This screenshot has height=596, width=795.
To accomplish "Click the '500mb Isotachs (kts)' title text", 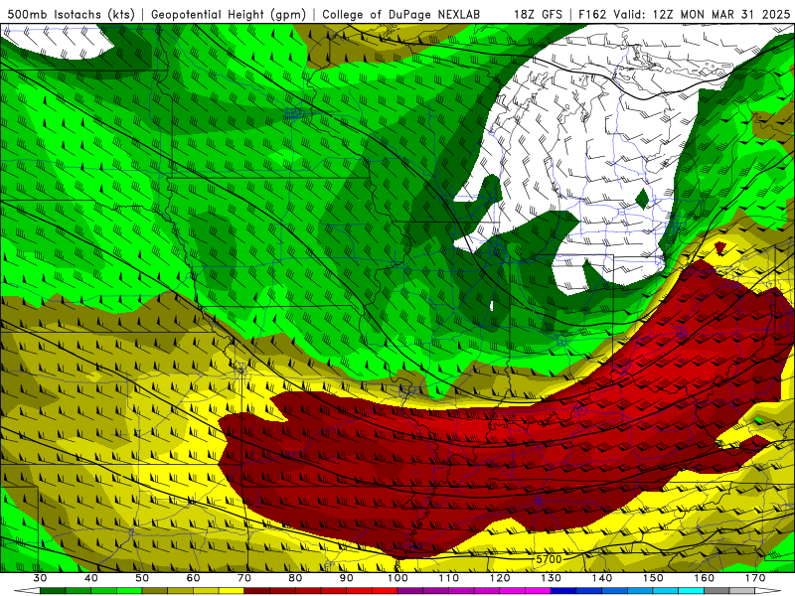I will [71, 14].
